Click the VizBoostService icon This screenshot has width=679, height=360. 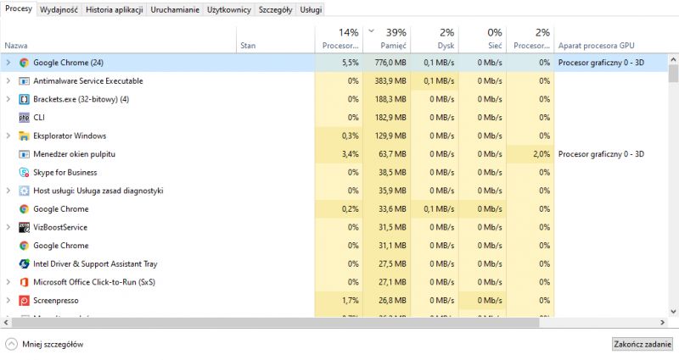24,227
